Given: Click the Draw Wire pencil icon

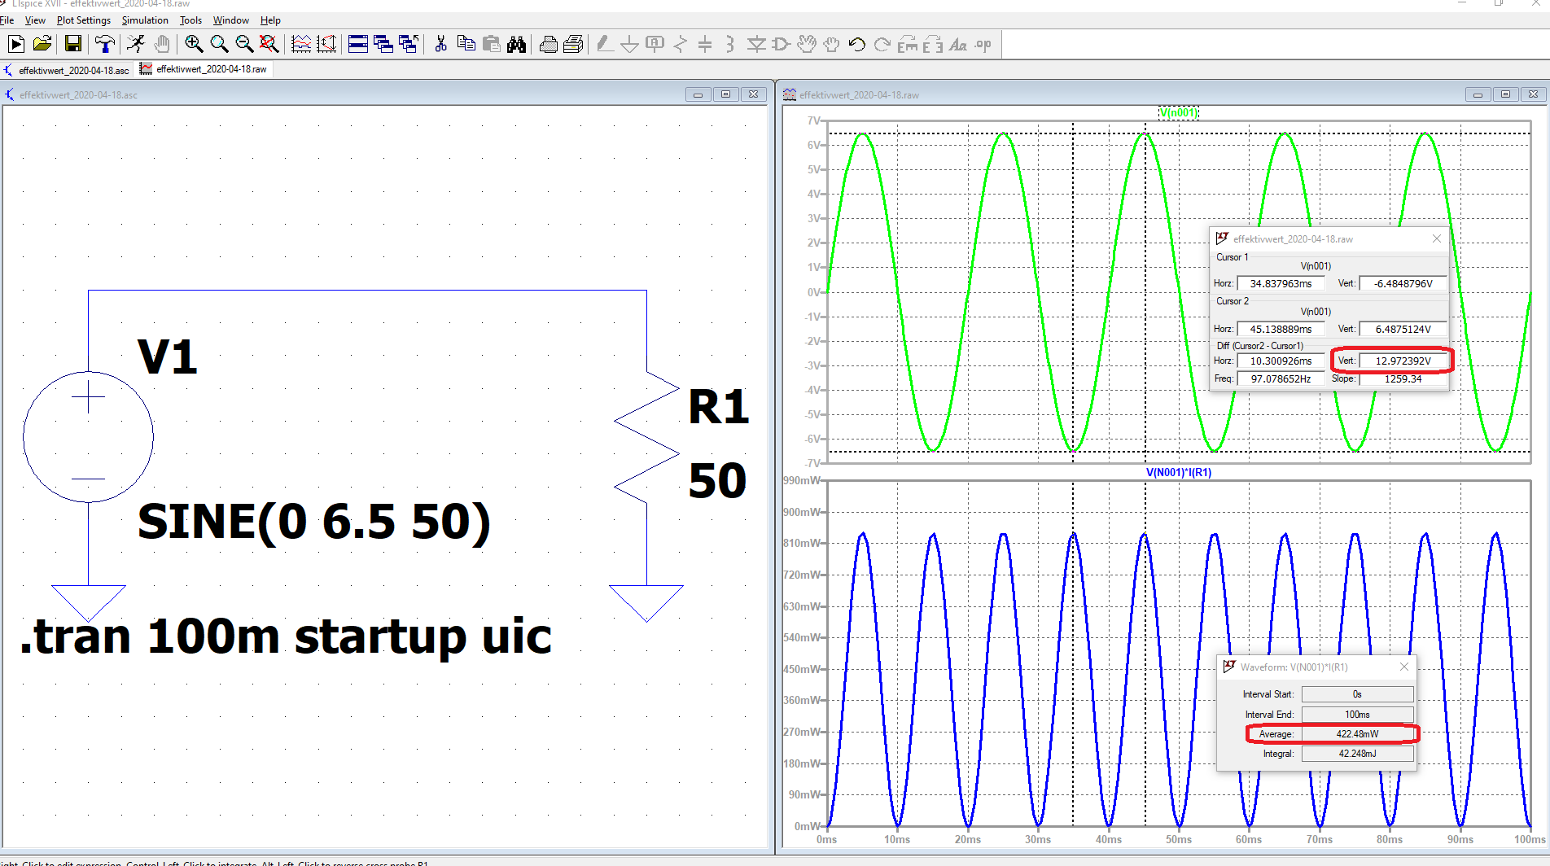Looking at the screenshot, I should click(604, 44).
